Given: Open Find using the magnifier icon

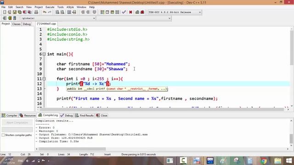Looking at the screenshot, I should click(57, 12).
